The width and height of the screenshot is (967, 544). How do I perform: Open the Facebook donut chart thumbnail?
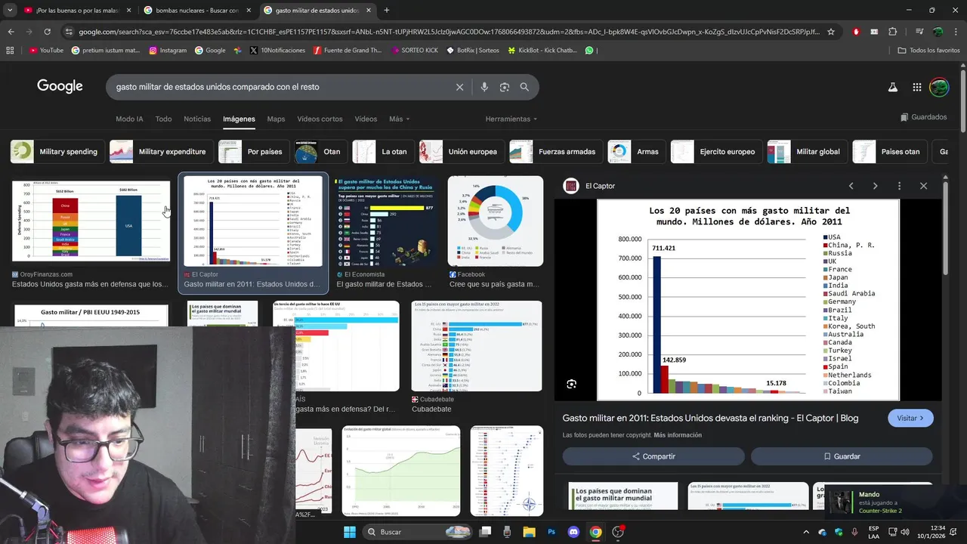coord(495,221)
